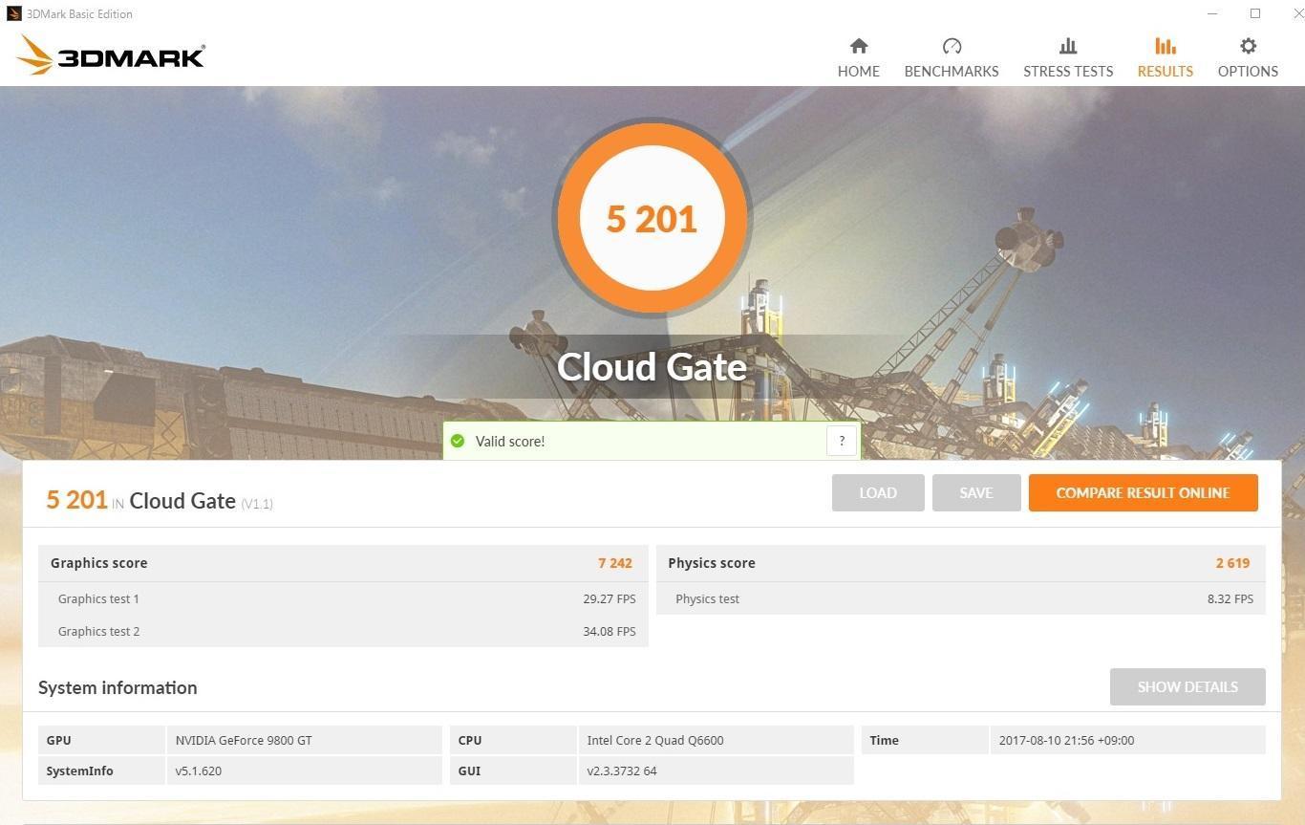Click the 29.27 FPS value
Viewport: 1305px width, 825px height.
click(610, 599)
